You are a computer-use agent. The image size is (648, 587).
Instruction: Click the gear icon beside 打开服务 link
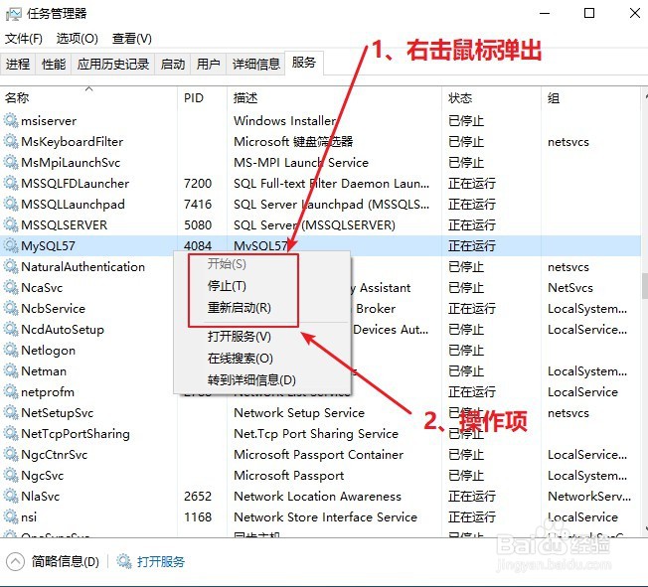[123, 561]
